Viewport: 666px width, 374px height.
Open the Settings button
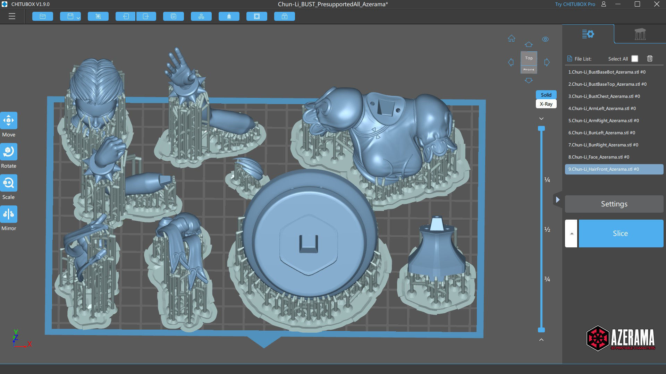tap(614, 204)
